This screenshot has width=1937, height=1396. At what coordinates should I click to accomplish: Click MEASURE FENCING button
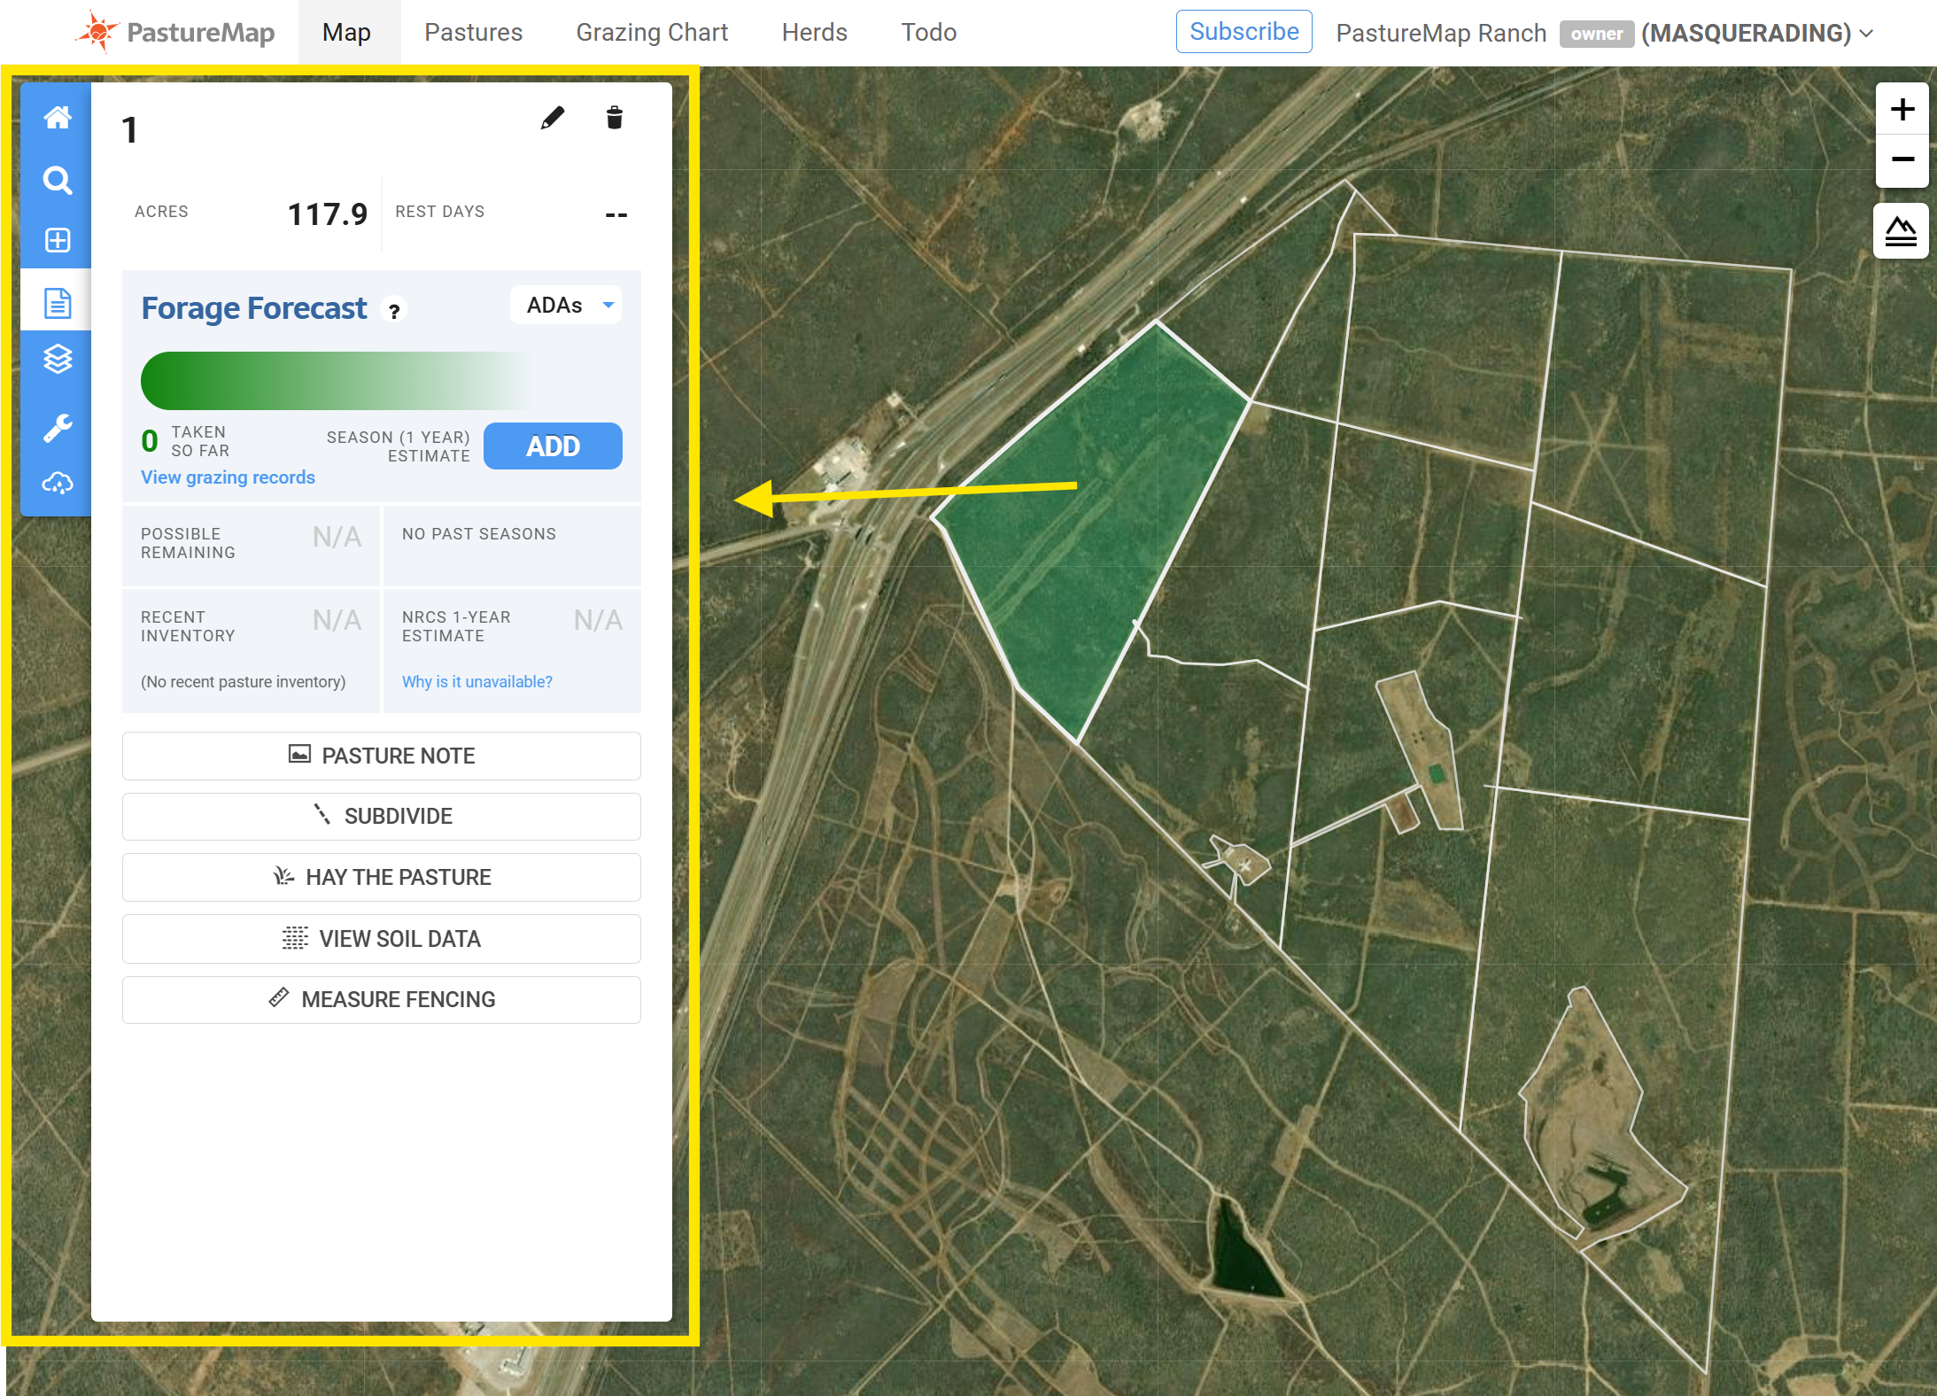(x=382, y=1000)
